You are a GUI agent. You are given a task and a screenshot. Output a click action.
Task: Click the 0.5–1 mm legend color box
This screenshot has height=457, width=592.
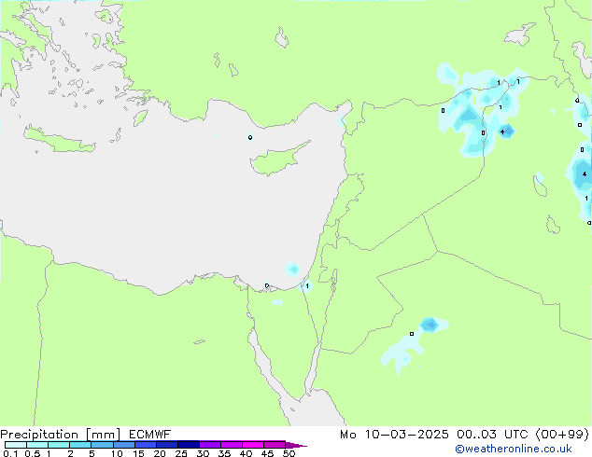click(37, 445)
